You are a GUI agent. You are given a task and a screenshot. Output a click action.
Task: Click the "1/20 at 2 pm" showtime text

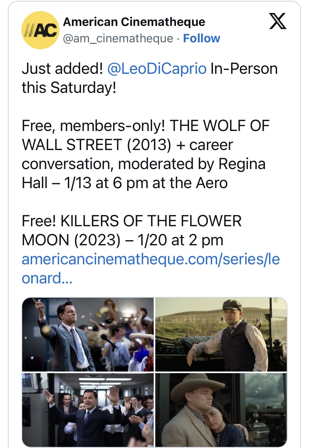click(x=180, y=240)
